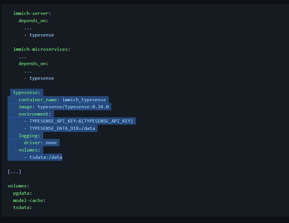Click 'depends_on:' under immich-microservices
289x223 pixels.
coord(33,64)
